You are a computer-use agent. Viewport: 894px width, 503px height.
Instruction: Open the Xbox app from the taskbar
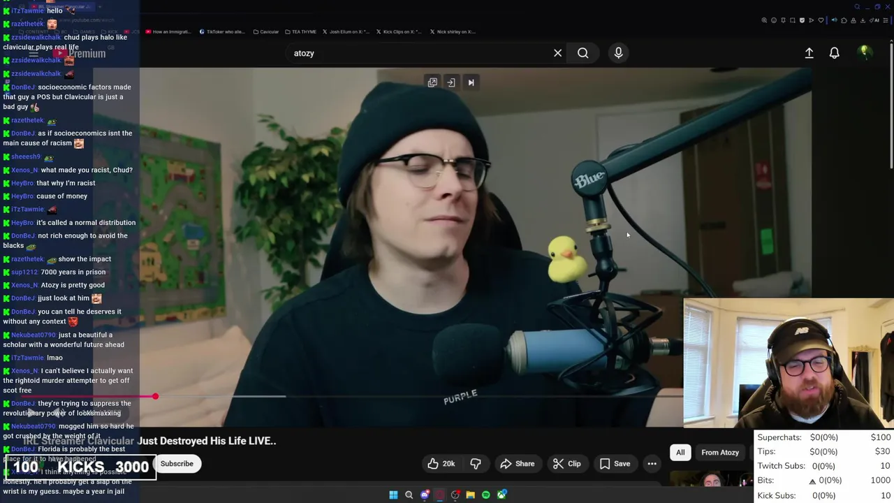501,495
